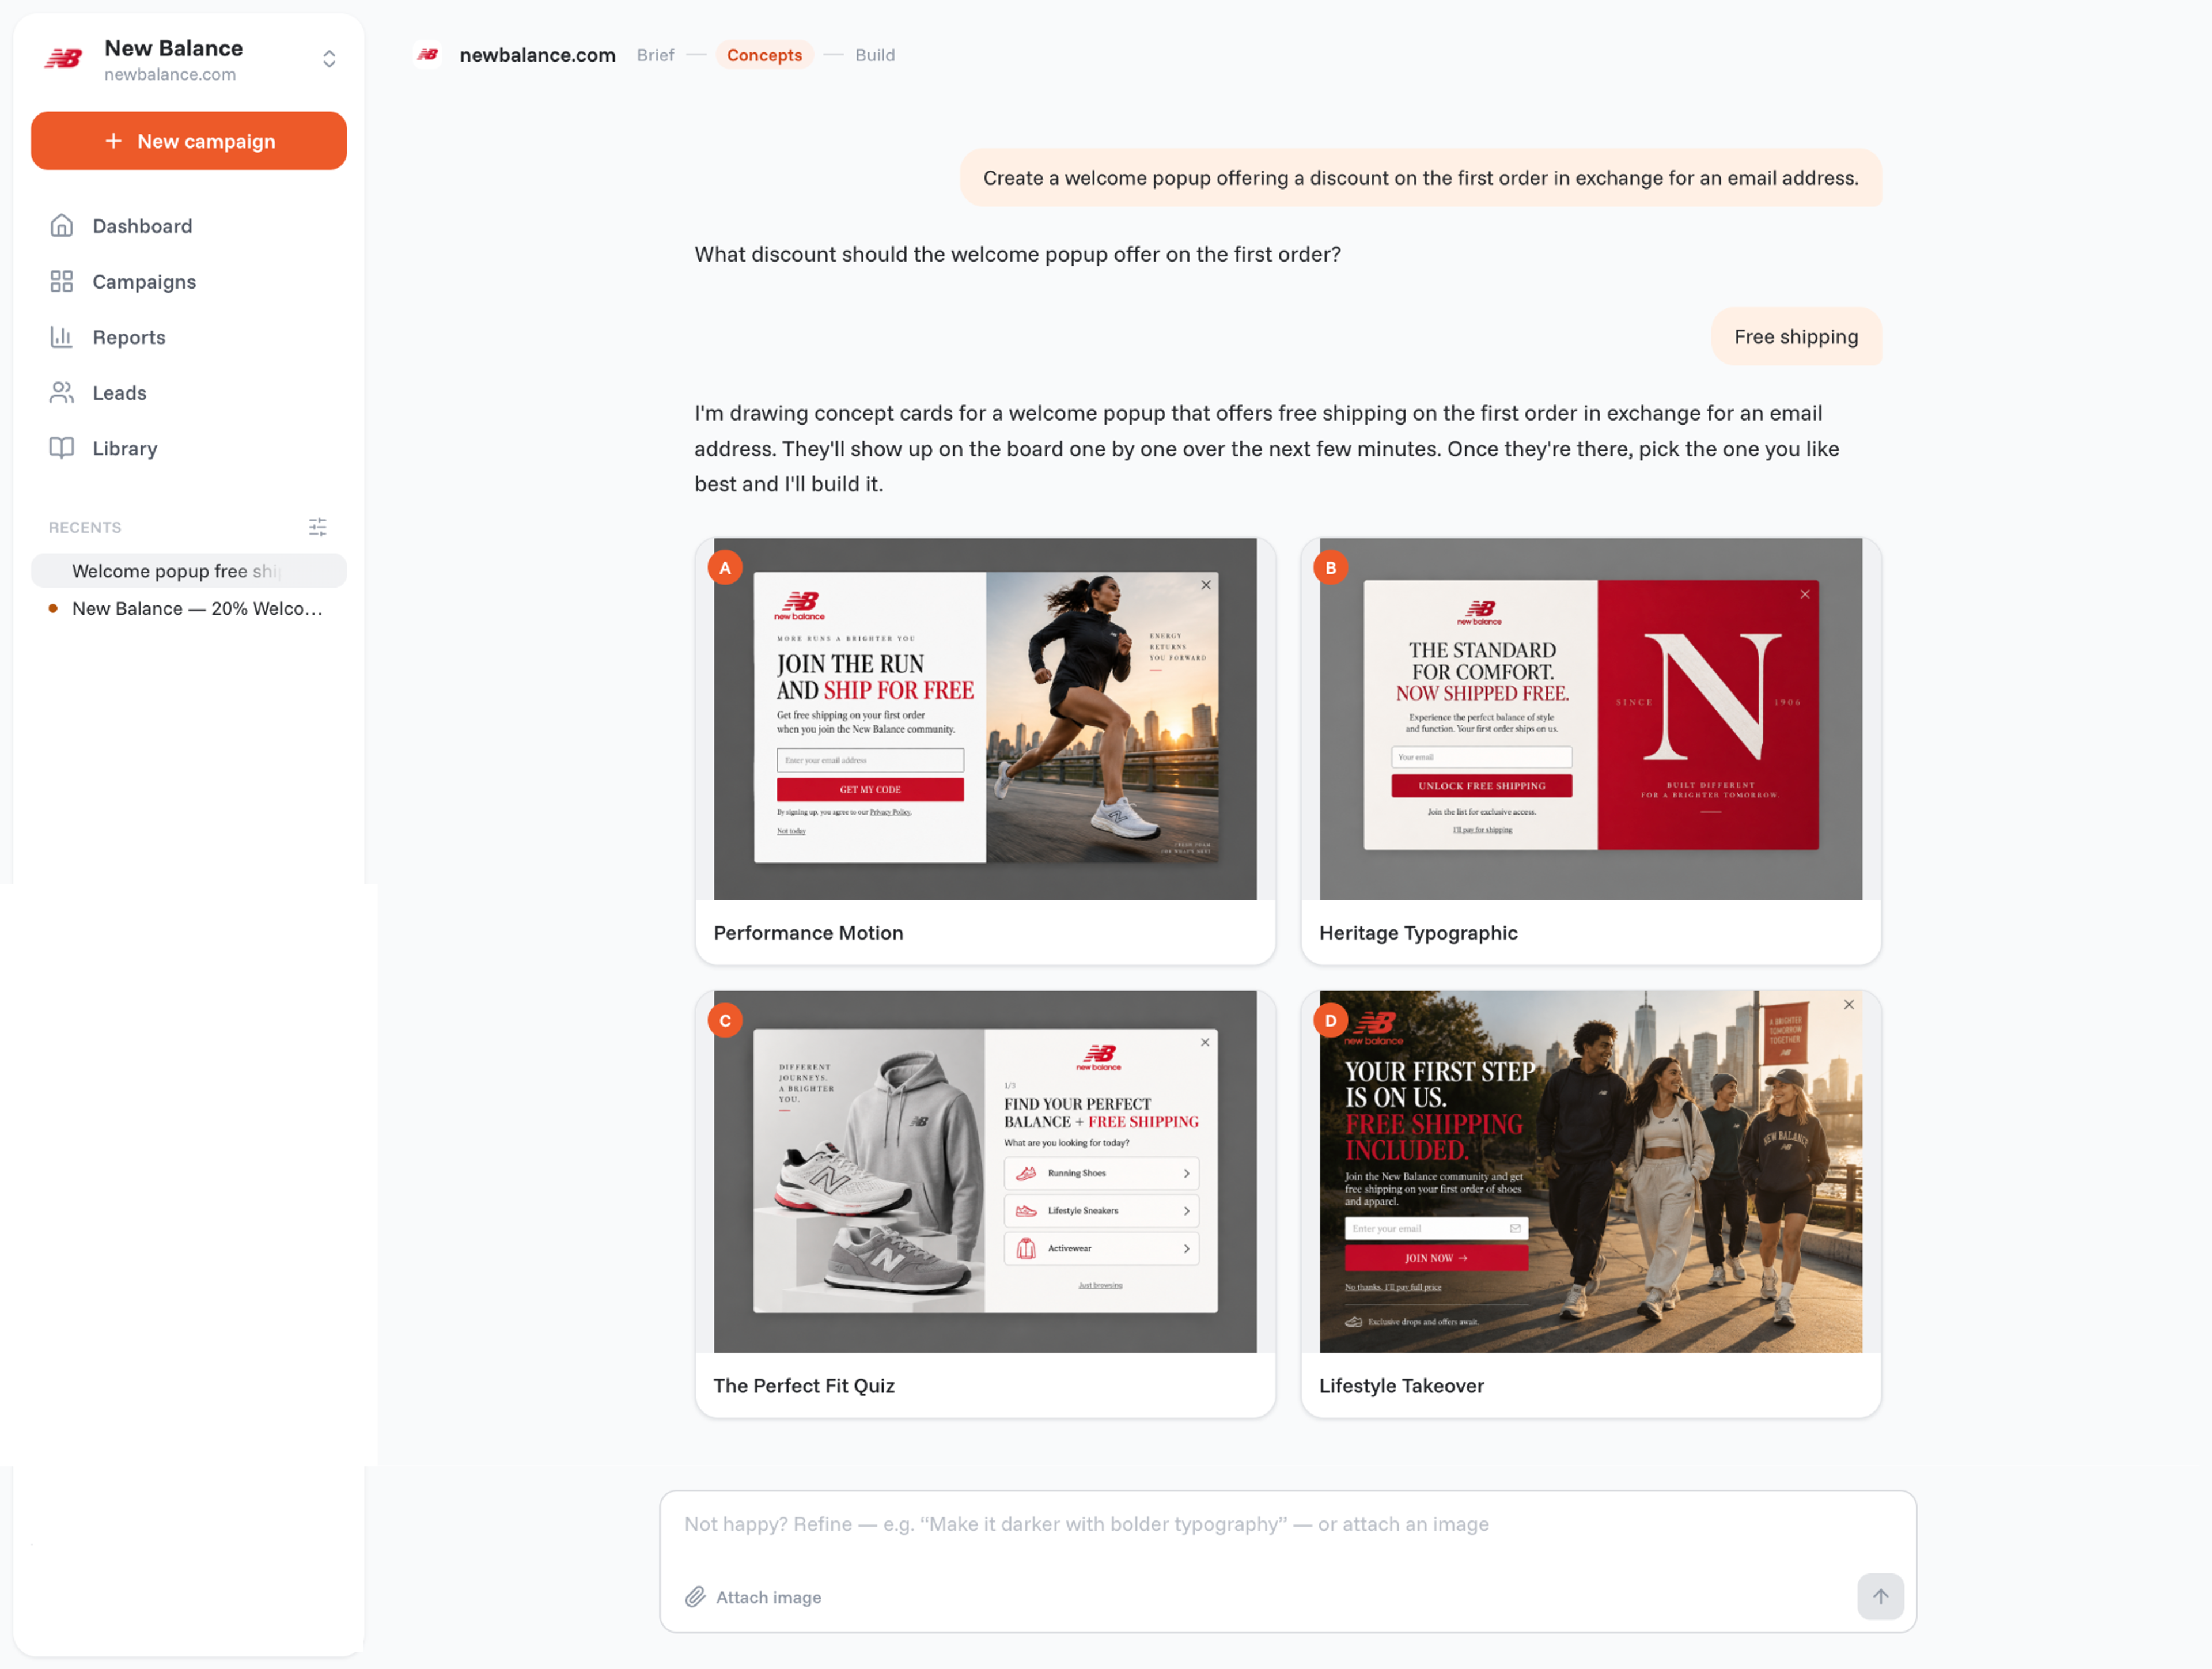Screen dimensions: 2212x1669
Task: Click newbalance.com breadcrumb text
Action: pyautogui.click(x=537, y=55)
